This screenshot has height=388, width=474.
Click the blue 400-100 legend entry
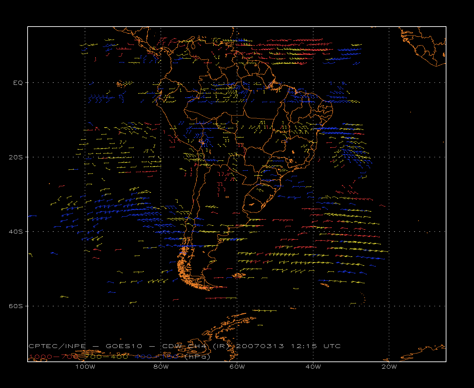click(x=157, y=357)
